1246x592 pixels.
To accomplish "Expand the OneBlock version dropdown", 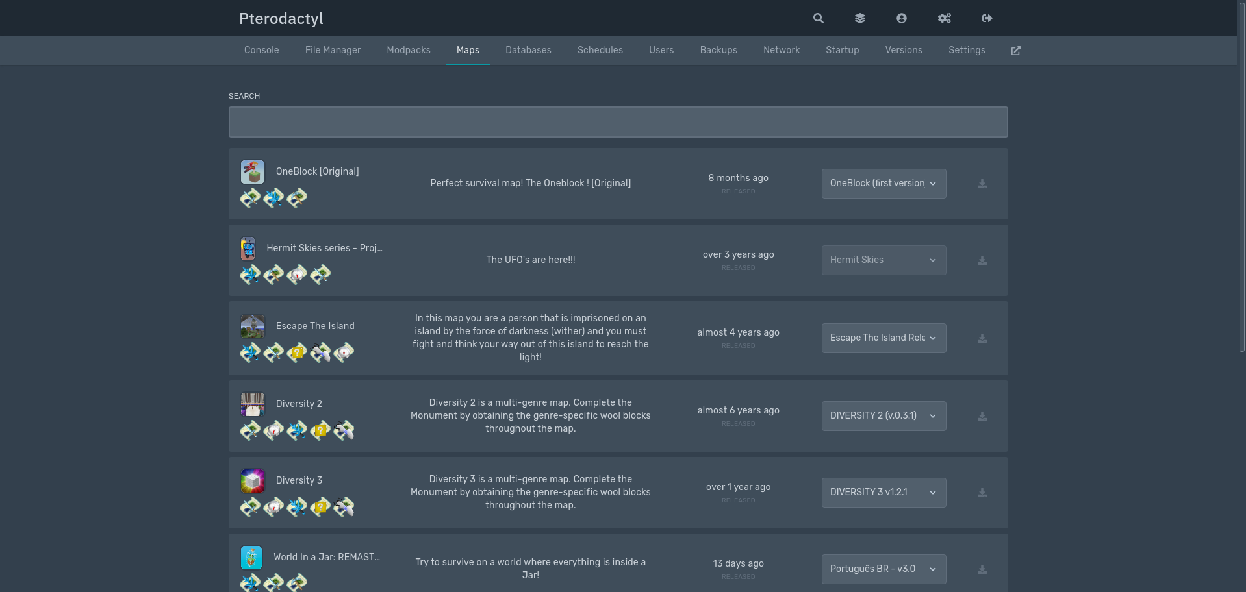I will click(x=883, y=184).
